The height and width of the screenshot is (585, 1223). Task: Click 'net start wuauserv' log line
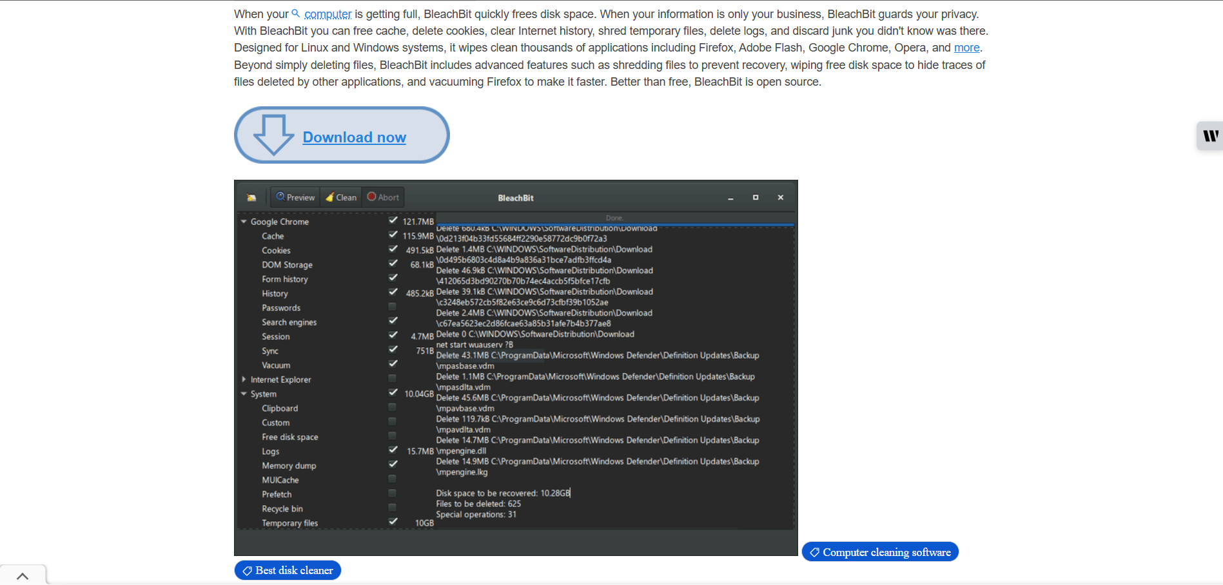pyautogui.click(x=475, y=345)
